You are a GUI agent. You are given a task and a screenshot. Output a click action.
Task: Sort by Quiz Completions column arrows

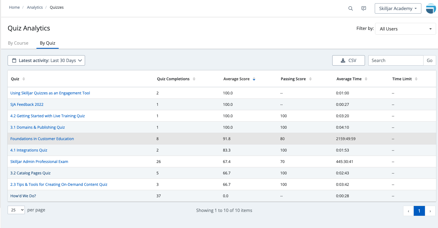194,79
